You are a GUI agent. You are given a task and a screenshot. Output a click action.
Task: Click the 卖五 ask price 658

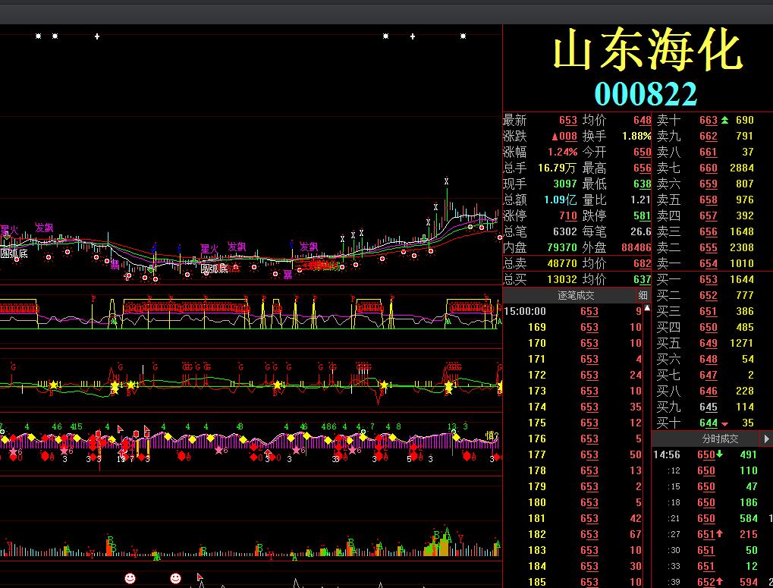(709, 200)
